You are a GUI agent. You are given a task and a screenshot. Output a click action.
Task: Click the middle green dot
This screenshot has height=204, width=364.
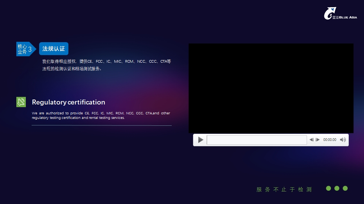[337, 188]
